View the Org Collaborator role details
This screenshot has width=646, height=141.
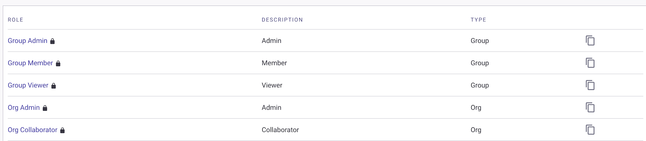(32, 130)
